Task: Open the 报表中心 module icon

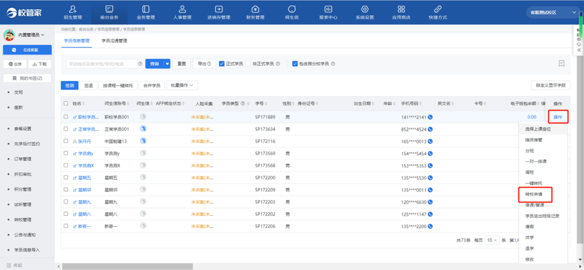Action: pyautogui.click(x=328, y=9)
